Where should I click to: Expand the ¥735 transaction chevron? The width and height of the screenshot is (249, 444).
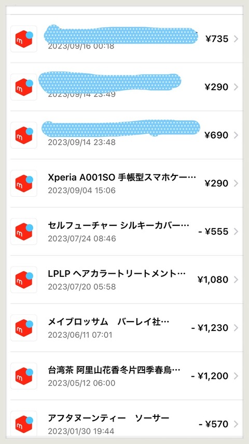point(236,39)
